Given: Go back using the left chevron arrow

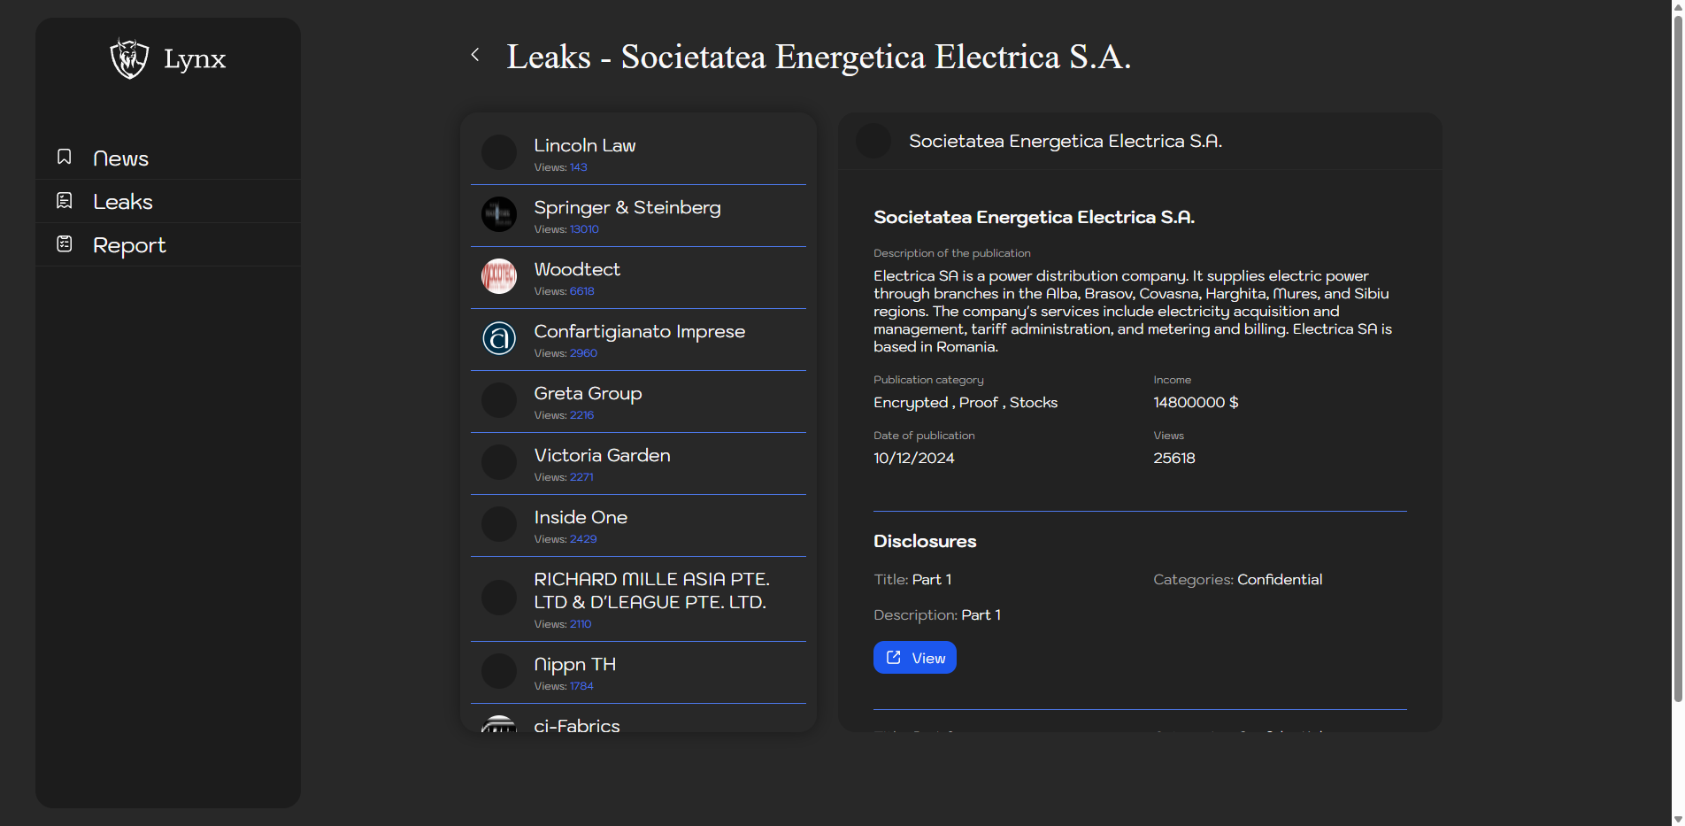Looking at the screenshot, I should coord(475,55).
